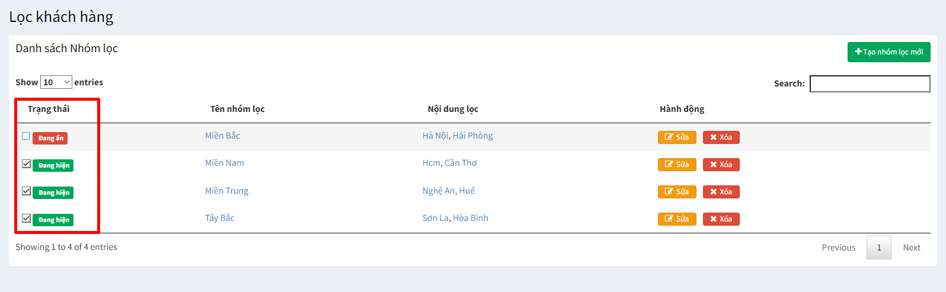Edit the Miền Trung row with Sửa

click(677, 192)
